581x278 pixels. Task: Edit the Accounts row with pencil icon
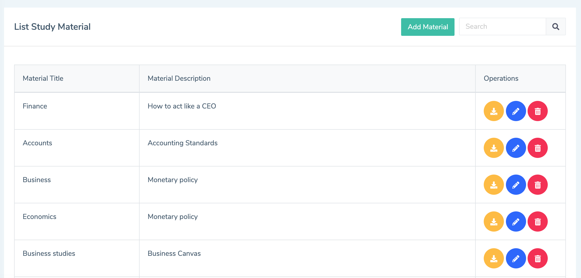516,148
